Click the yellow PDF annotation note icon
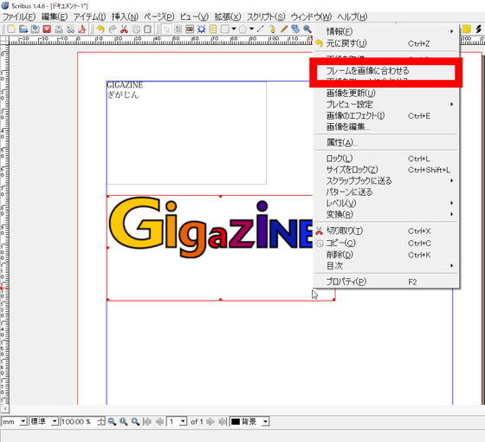 click(x=467, y=29)
